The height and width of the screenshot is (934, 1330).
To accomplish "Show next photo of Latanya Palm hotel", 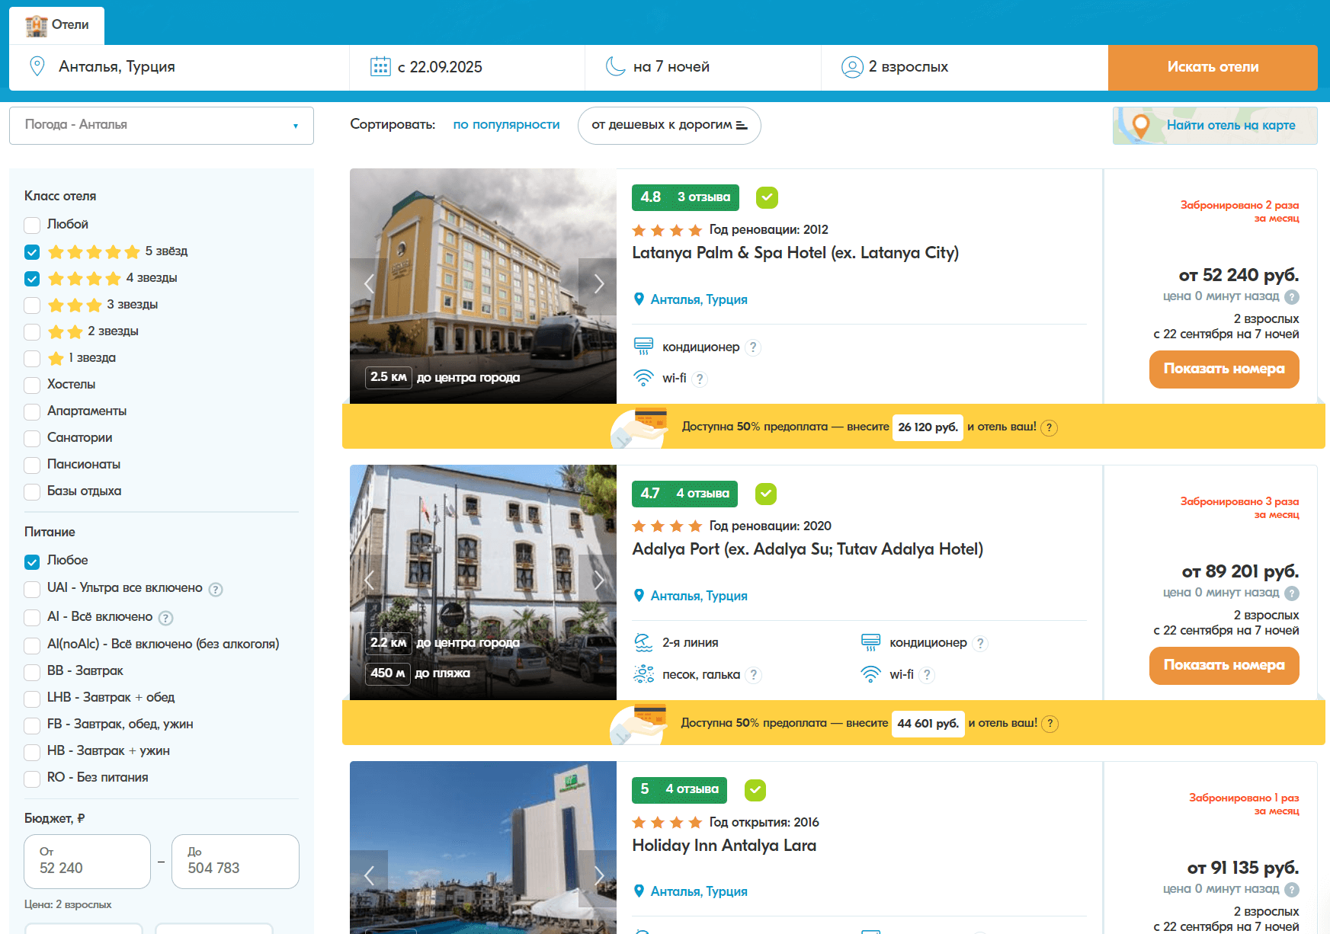I will click(598, 284).
